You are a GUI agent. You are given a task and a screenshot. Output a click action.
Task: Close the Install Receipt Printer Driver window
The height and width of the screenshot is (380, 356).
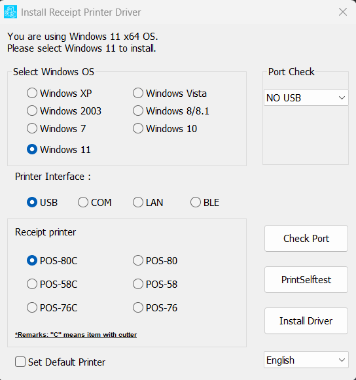(x=343, y=12)
